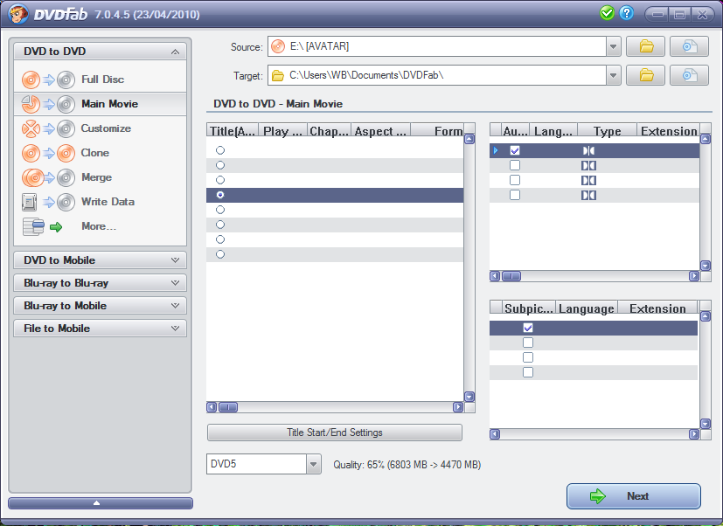Click the Target path input field
This screenshot has height=526, width=723.
click(x=436, y=76)
